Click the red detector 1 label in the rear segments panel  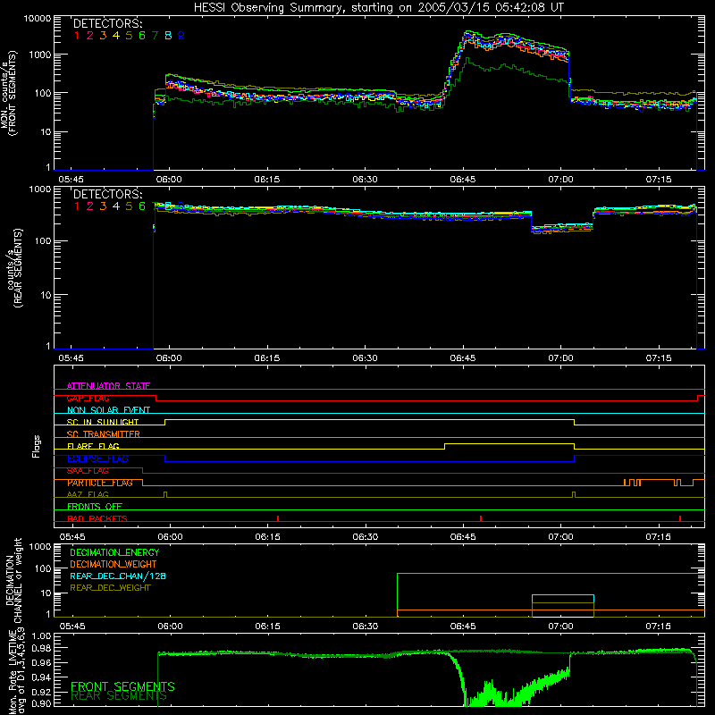click(77, 206)
